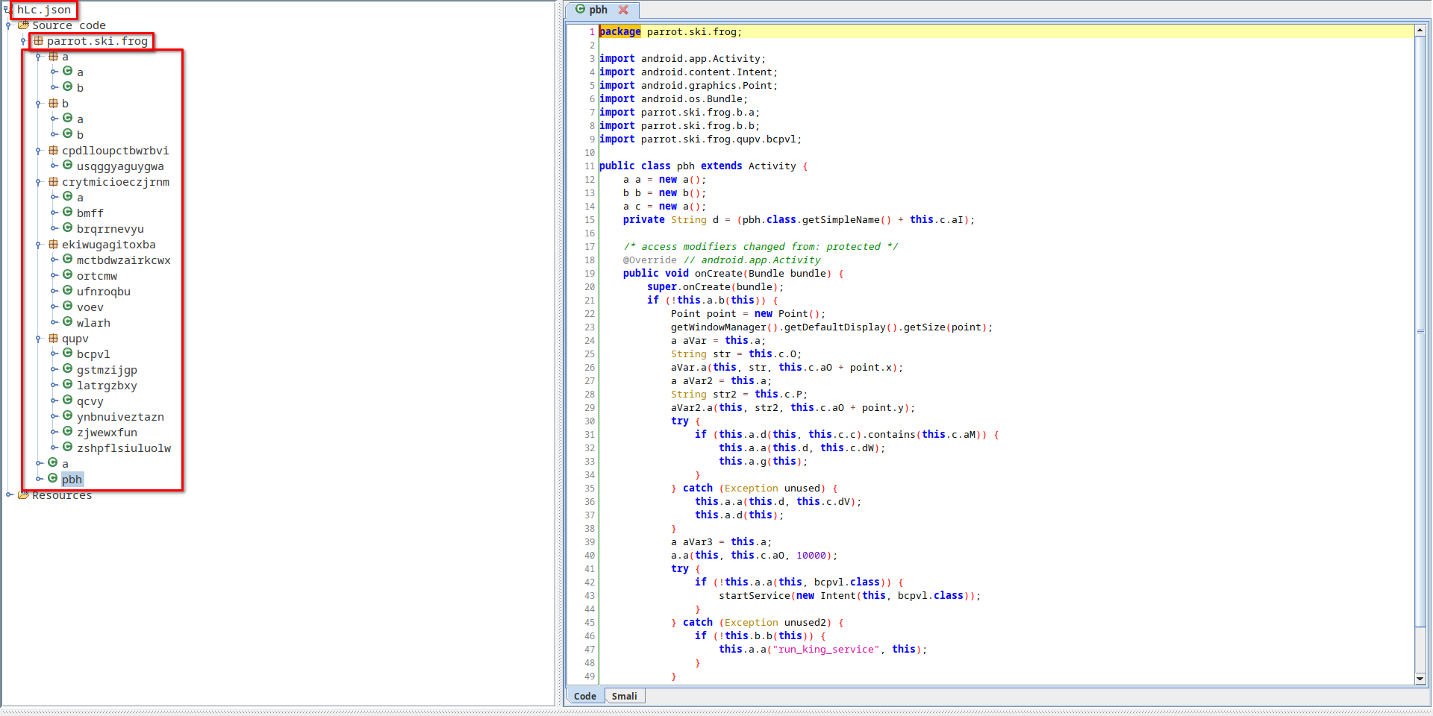Select the pbh editor tab
The width and height of the screenshot is (1433, 716).
[x=598, y=10]
